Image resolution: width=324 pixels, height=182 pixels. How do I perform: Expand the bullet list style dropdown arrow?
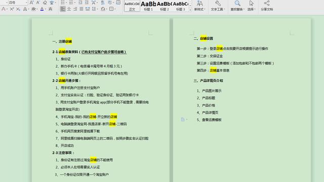(x=66, y=3)
